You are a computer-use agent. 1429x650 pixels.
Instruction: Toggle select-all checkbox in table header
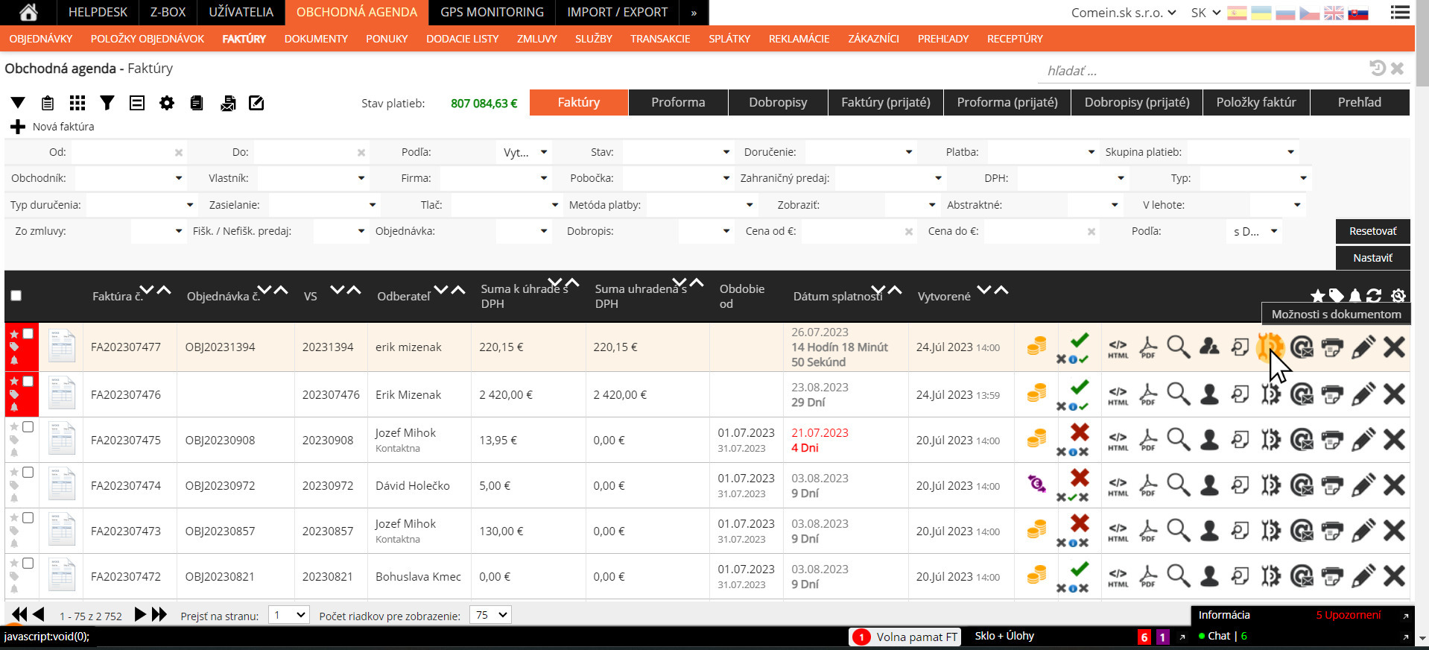click(16, 295)
